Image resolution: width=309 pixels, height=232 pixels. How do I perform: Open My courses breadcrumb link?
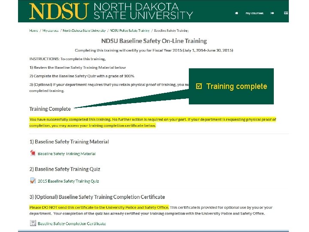pos(51,31)
